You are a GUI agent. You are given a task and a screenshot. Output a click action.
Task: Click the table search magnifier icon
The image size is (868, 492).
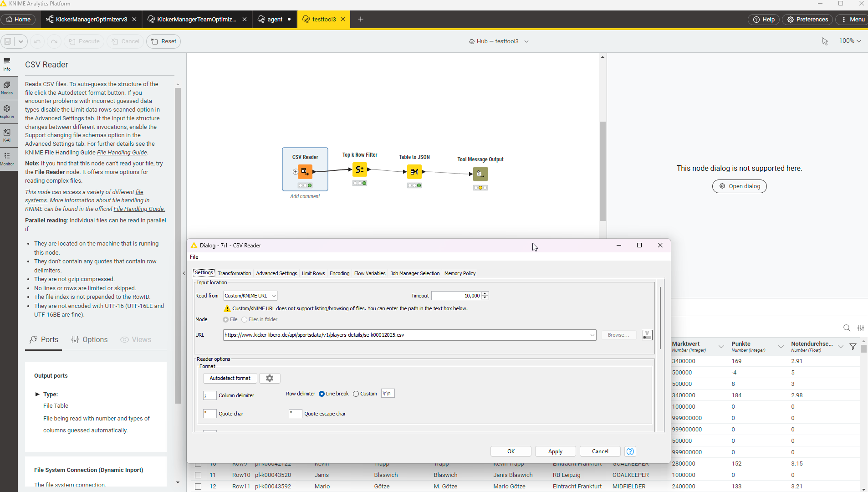[847, 328]
